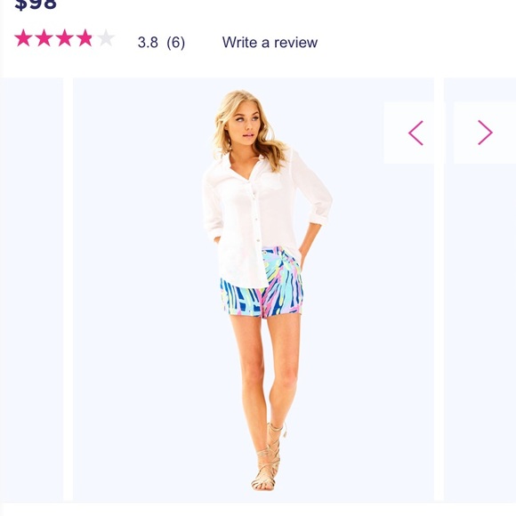Click the 3.8 average rating number
This screenshot has height=516, width=516.
(x=148, y=43)
